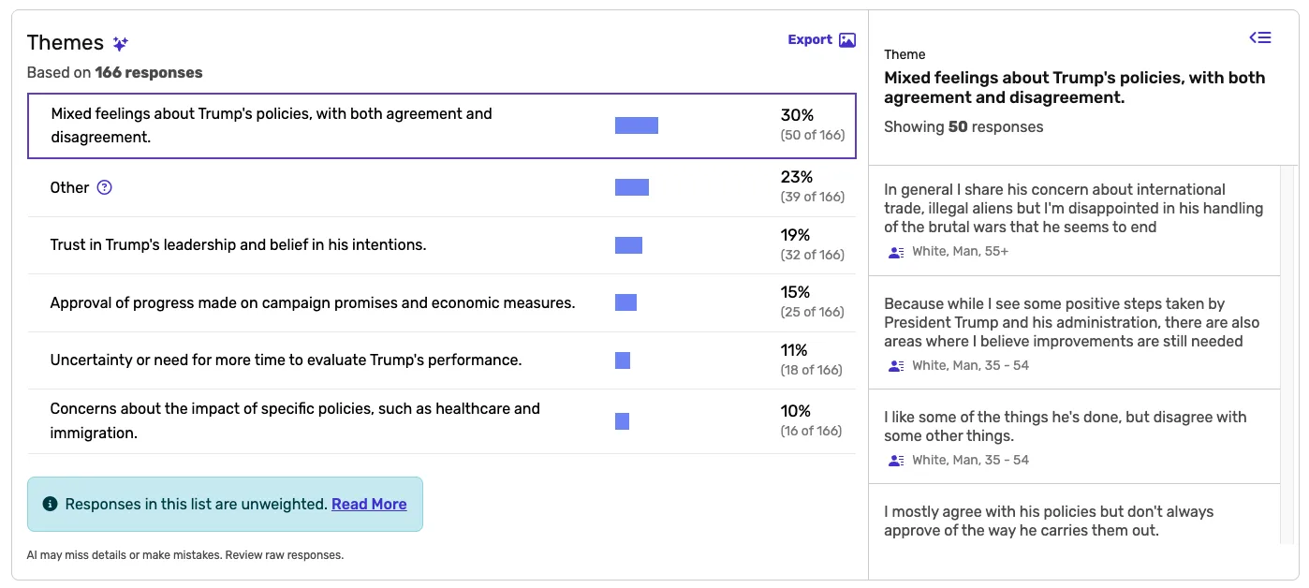Select 'Concerns about the impact of specific policies' theme
Image resolution: width=1309 pixels, height=588 pixels.
coord(295,420)
